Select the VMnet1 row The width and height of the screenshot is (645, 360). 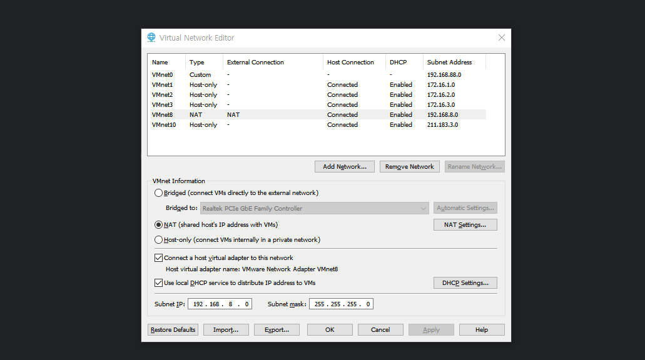[317, 84]
